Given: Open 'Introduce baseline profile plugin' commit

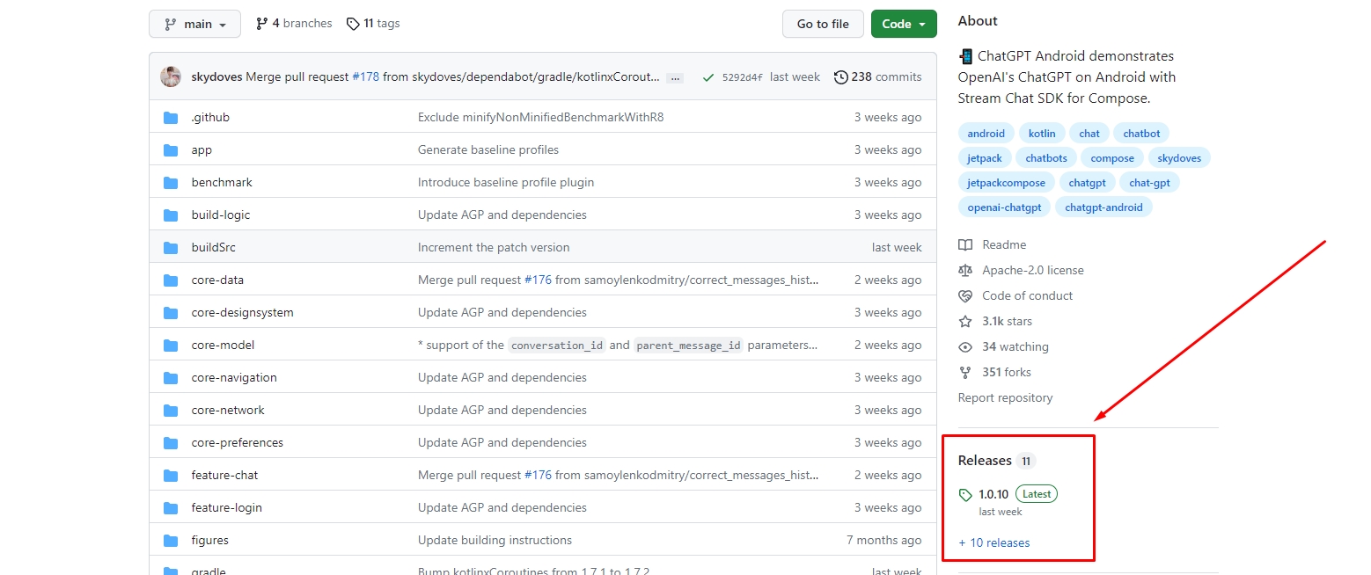Looking at the screenshot, I should (x=506, y=182).
